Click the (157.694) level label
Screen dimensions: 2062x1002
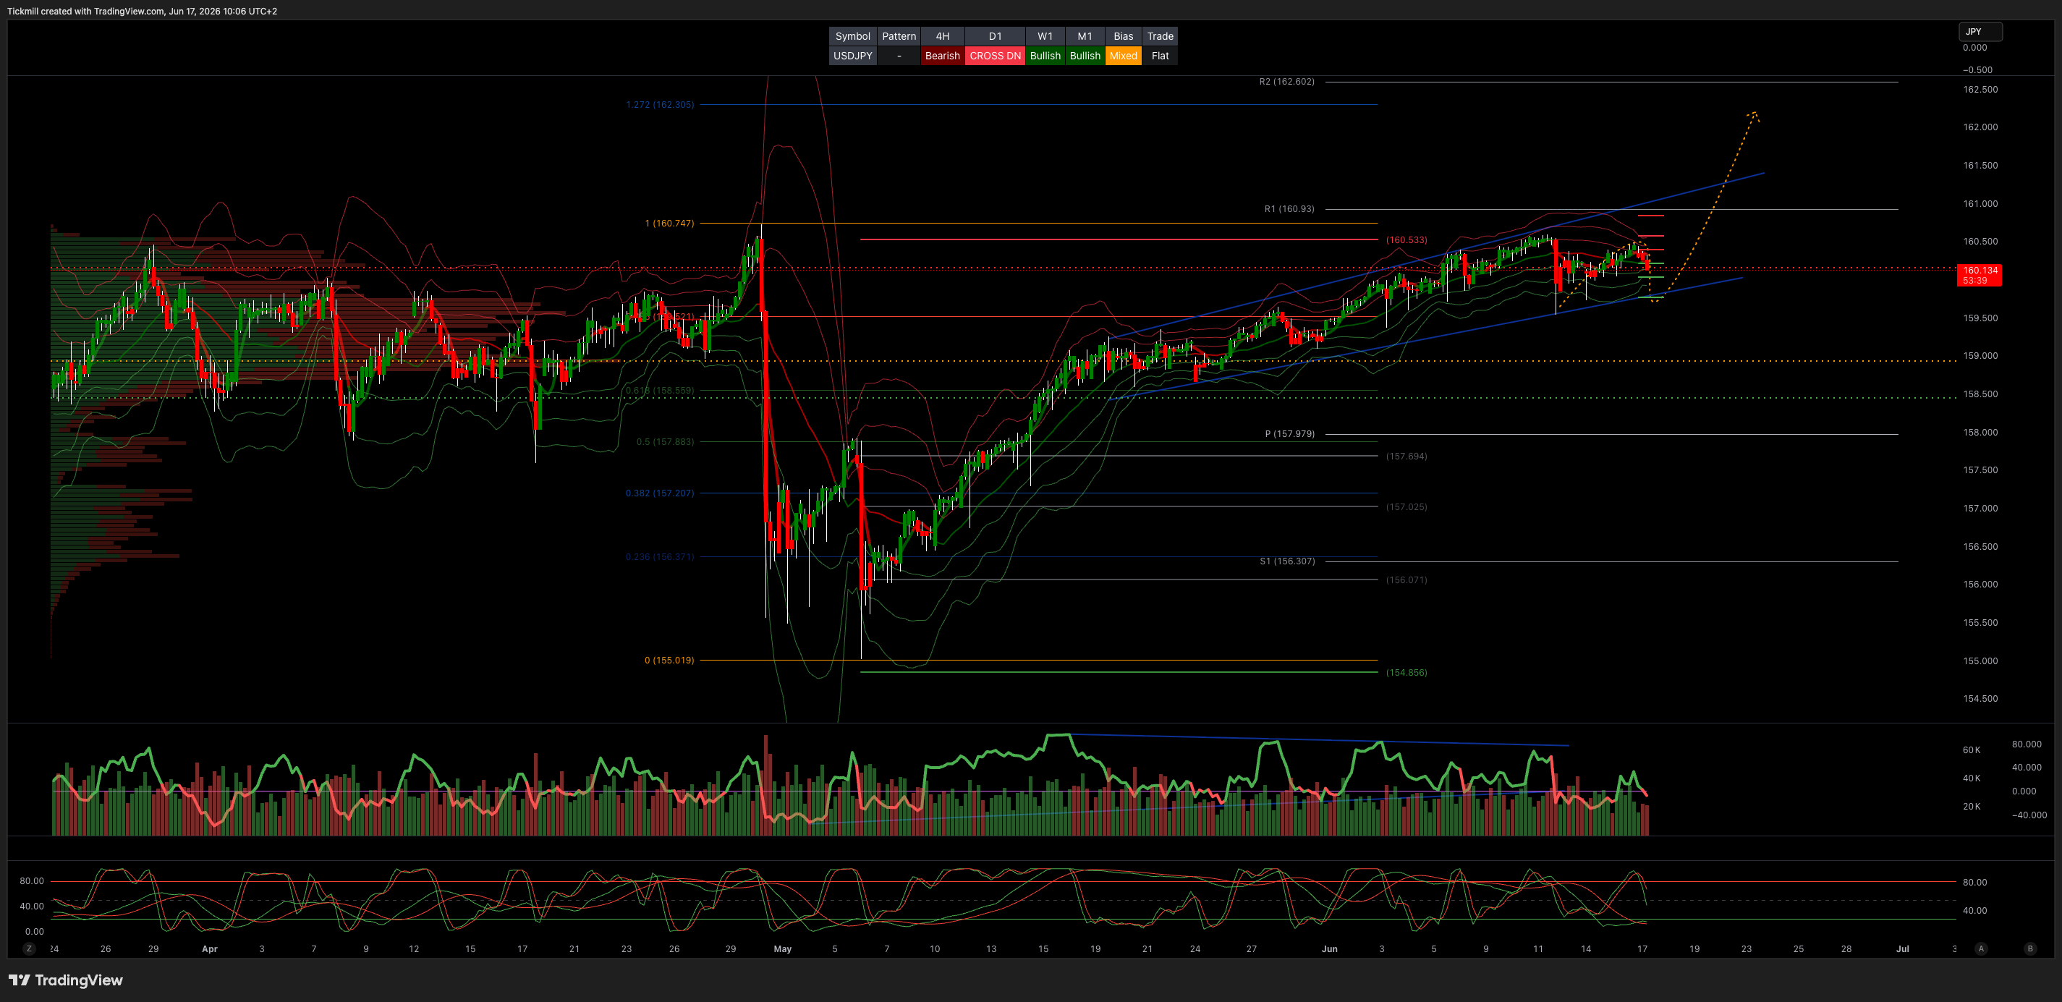(1407, 457)
